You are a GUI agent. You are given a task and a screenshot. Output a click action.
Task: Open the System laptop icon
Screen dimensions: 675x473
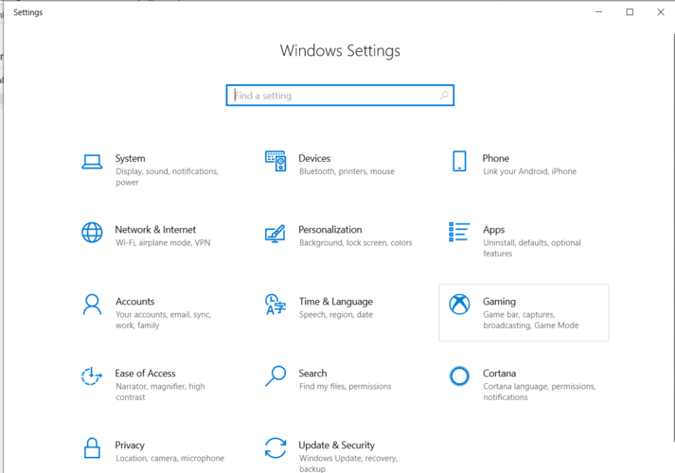click(x=92, y=162)
